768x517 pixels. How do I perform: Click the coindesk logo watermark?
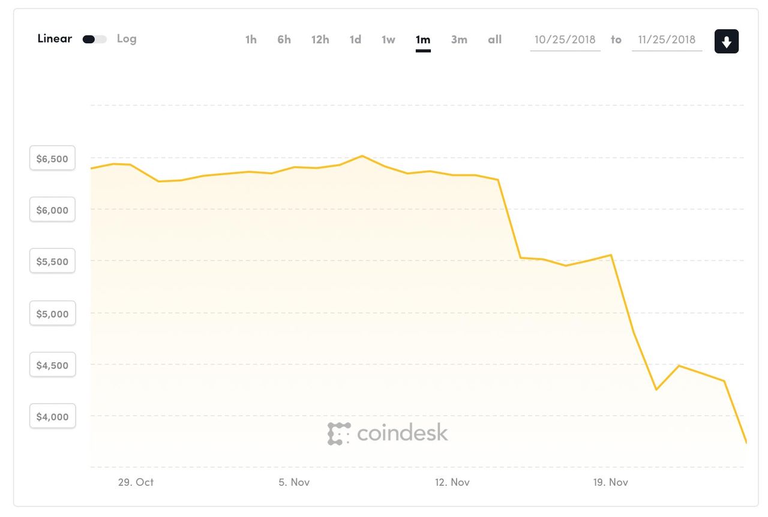(x=388, y=433)
